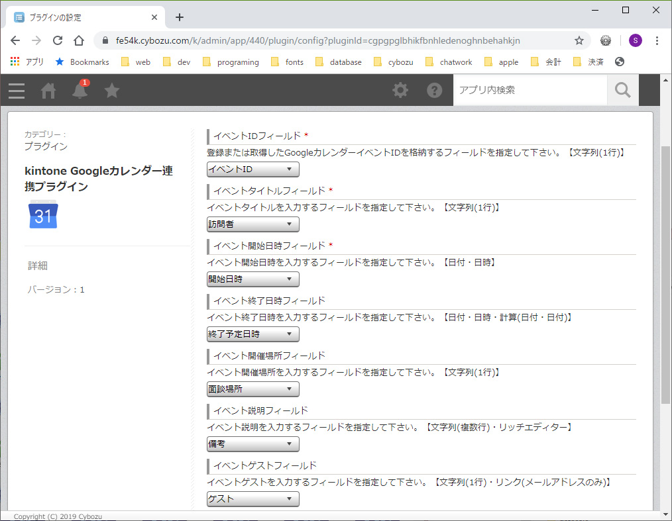
Task: Open notifications bell with red badge
Action: coord(80,89)
